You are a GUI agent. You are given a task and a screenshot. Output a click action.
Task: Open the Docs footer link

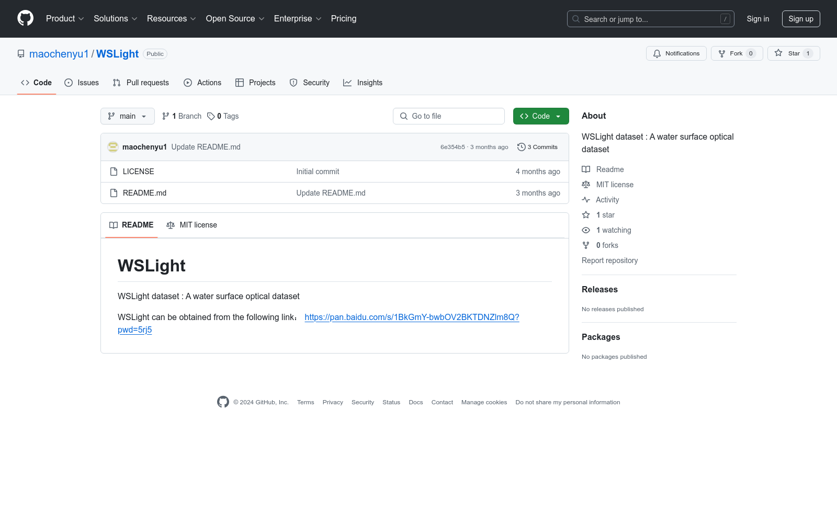point(416,402)
